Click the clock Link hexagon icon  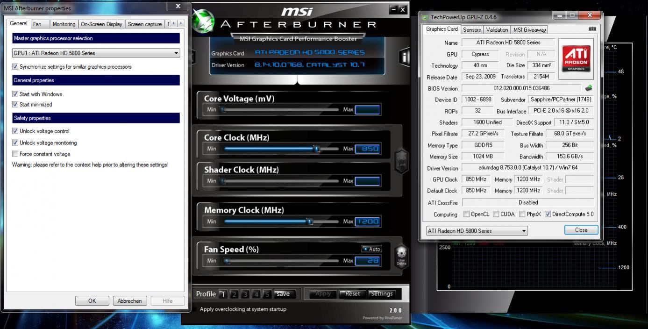click(x=401, y=161)
